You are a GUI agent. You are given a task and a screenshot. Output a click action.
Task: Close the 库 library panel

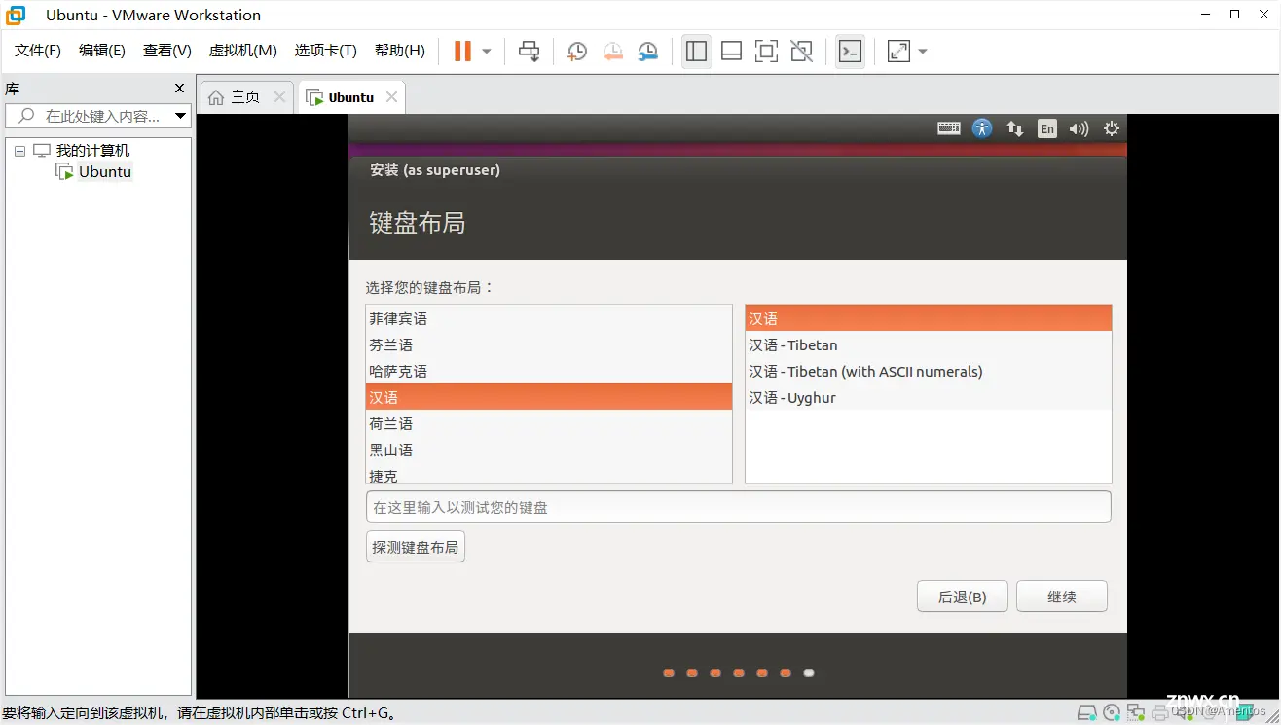click(x=179, y=89)
